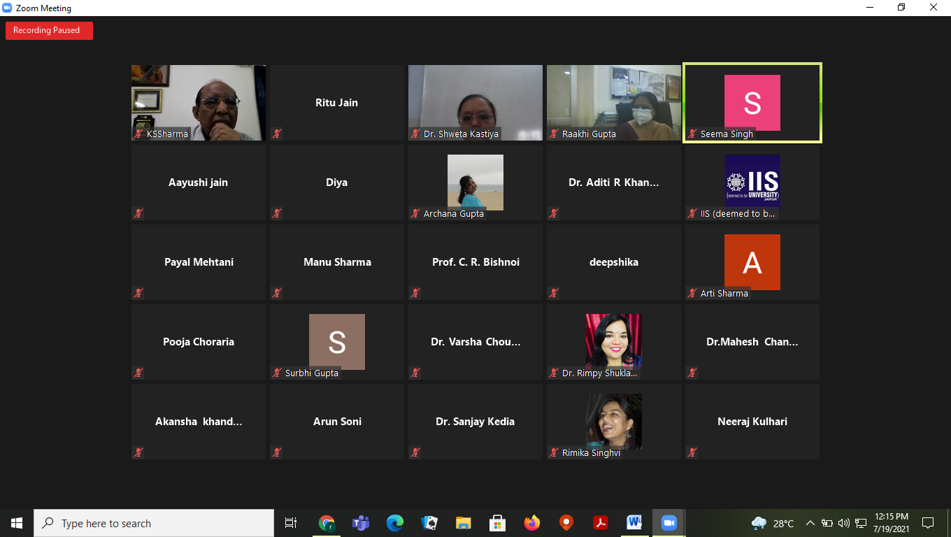Select KSSharma's video tile
Viewport: 951px width, 537px height.
(199, 102)
